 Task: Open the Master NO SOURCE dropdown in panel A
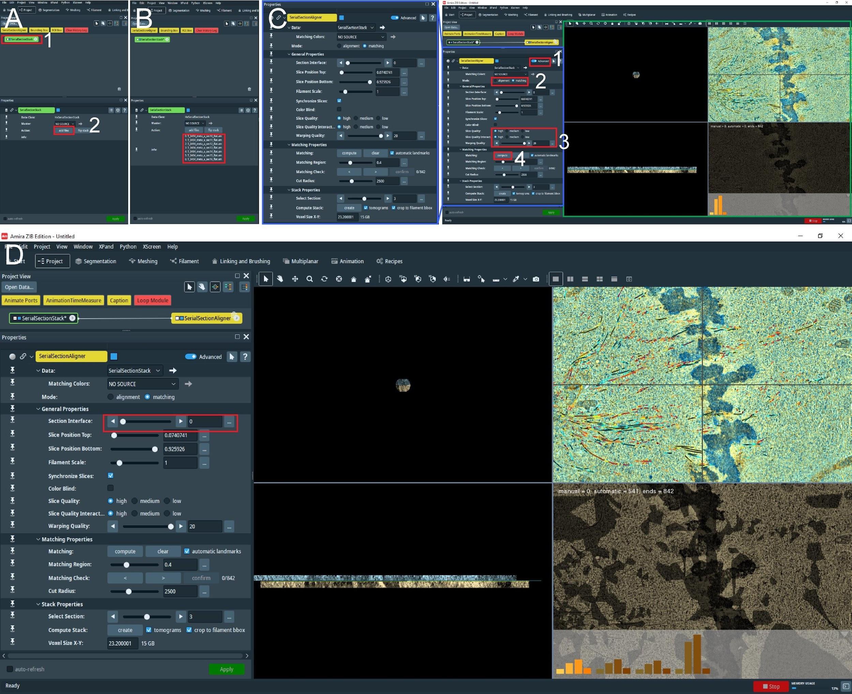coord(65,124)
